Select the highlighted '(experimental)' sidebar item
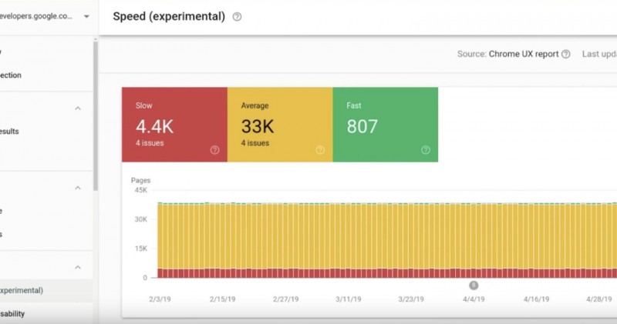This screenshot has height=324, width=617. 23,290
